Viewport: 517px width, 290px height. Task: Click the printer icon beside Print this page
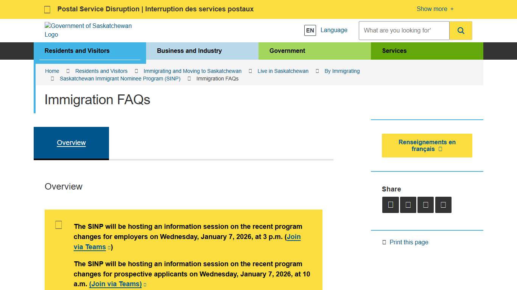[384, 242]
